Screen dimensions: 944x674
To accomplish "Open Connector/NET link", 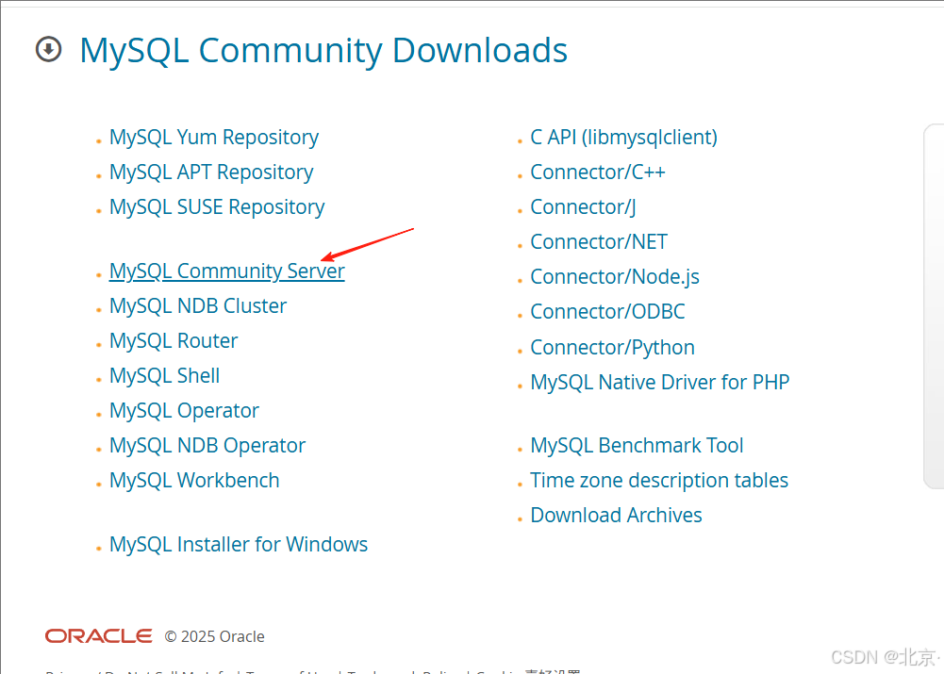I will 599,242.
